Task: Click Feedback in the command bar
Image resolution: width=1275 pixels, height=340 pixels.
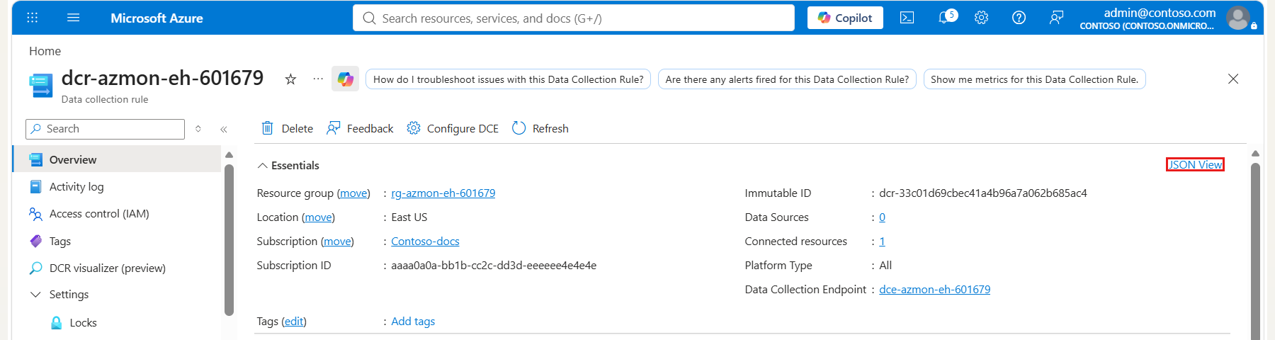Action: (x=360, y=128)
